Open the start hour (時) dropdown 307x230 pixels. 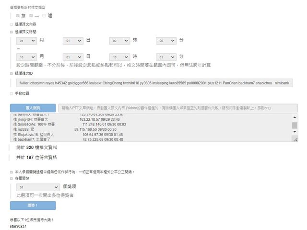coord(120,41)
